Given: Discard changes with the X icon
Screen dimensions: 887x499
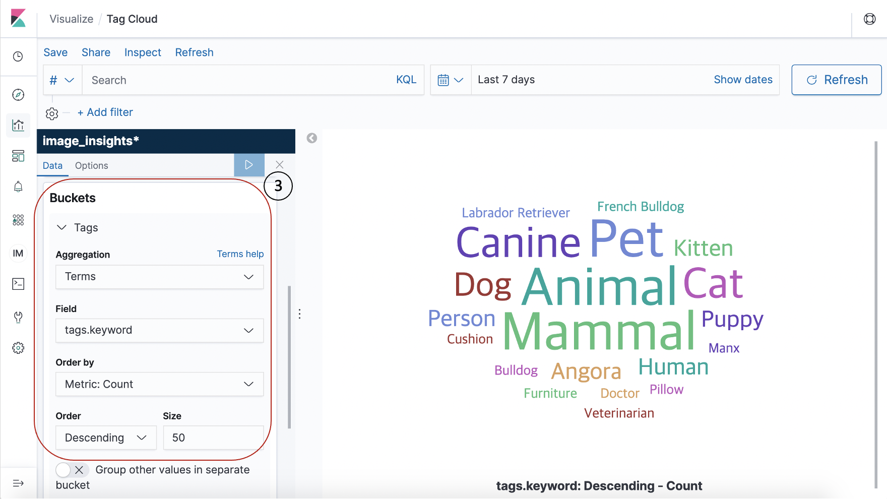Looking at the screenshot, I should pos(280,165).
